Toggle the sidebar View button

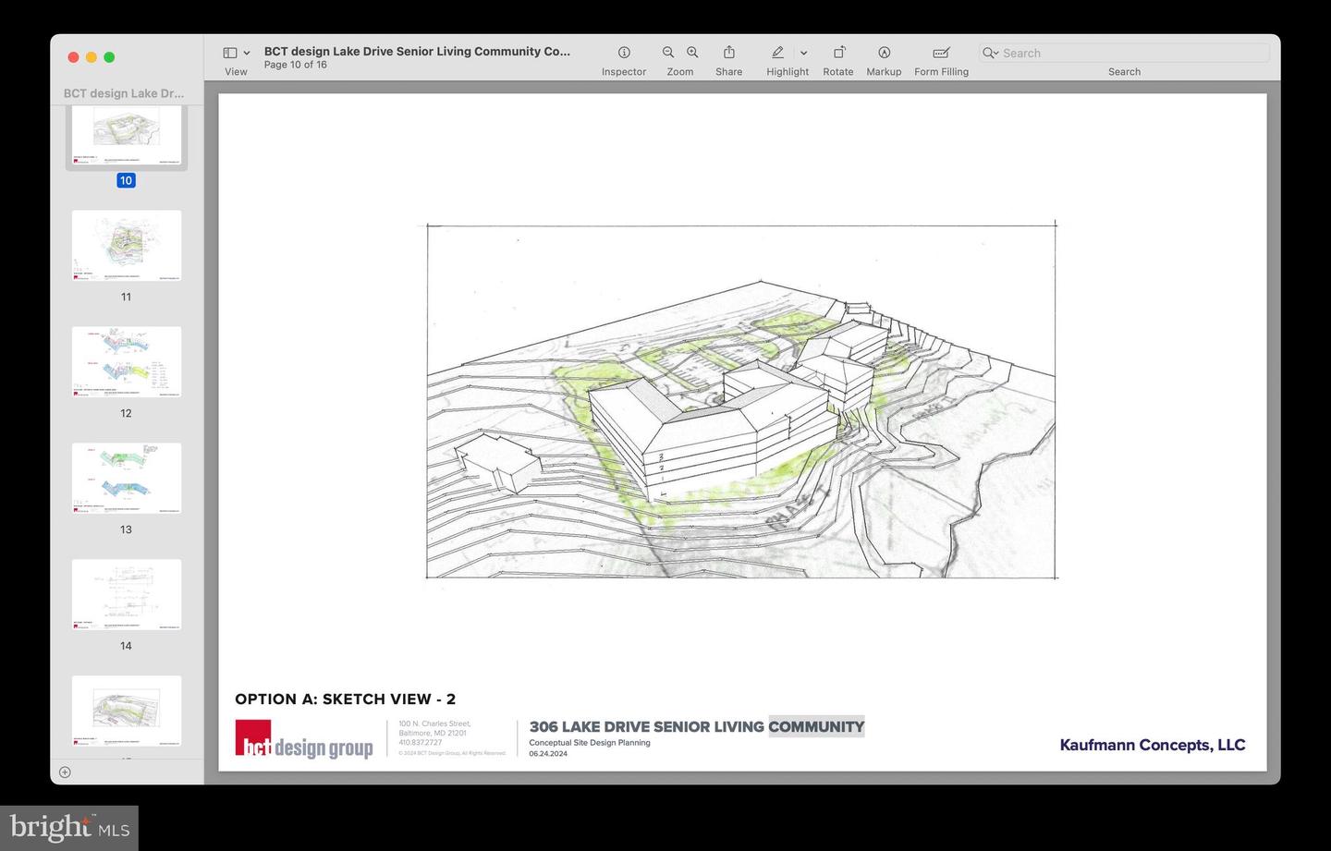230,53
